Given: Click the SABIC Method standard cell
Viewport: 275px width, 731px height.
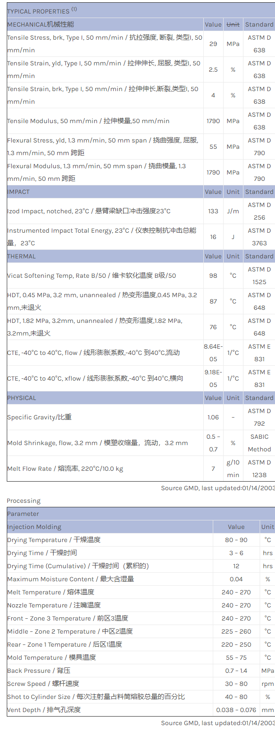Looking at the screenshot, I should click(x=259, y=443).
